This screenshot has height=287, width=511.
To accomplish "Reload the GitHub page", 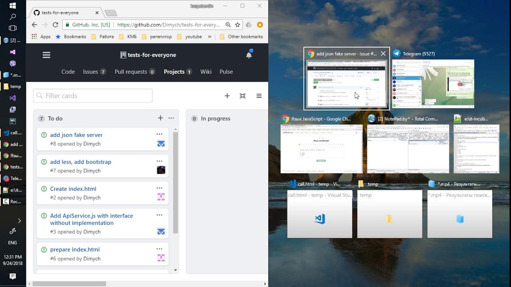I will 55,25.
